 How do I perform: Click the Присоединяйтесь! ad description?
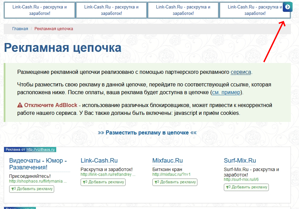point(30,176)
